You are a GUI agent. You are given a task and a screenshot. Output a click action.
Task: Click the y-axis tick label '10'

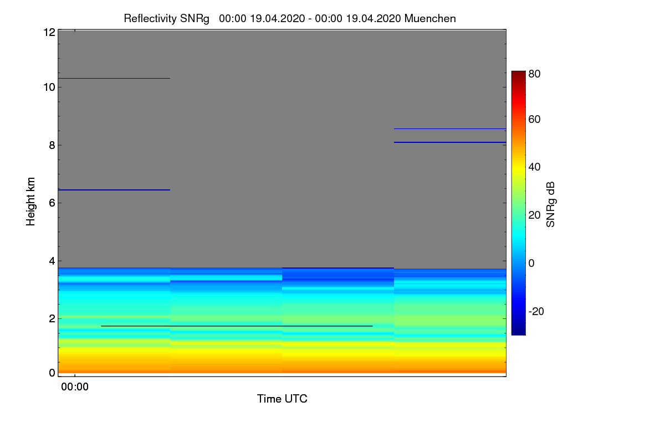[x=49, y=87]
